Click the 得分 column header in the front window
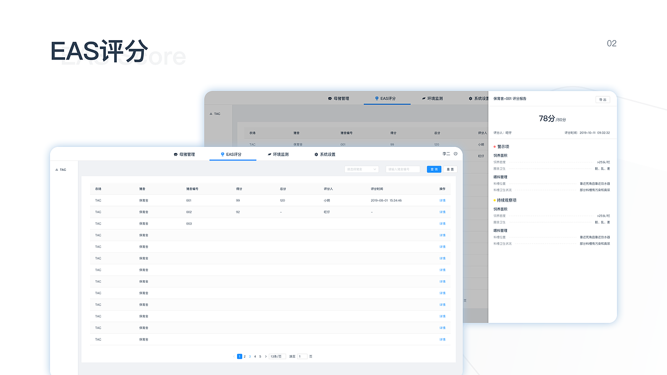 tap(239, 189)
